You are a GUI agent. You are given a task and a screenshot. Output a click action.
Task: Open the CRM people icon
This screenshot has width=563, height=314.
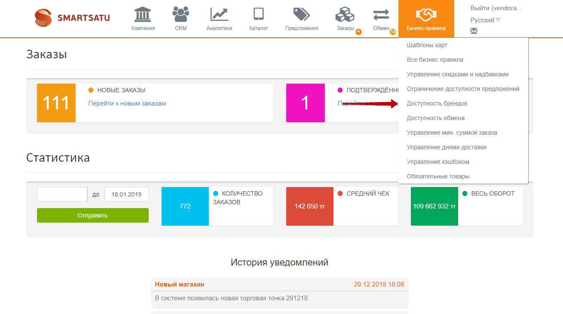(181, 14)
